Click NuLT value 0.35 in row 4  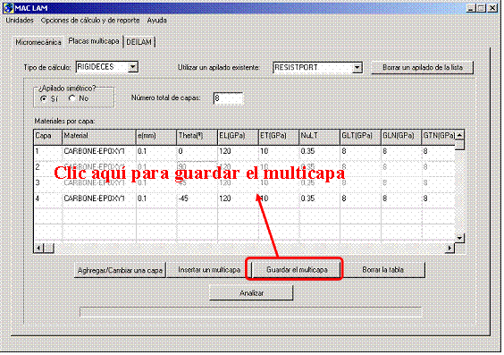pos(319,199)
